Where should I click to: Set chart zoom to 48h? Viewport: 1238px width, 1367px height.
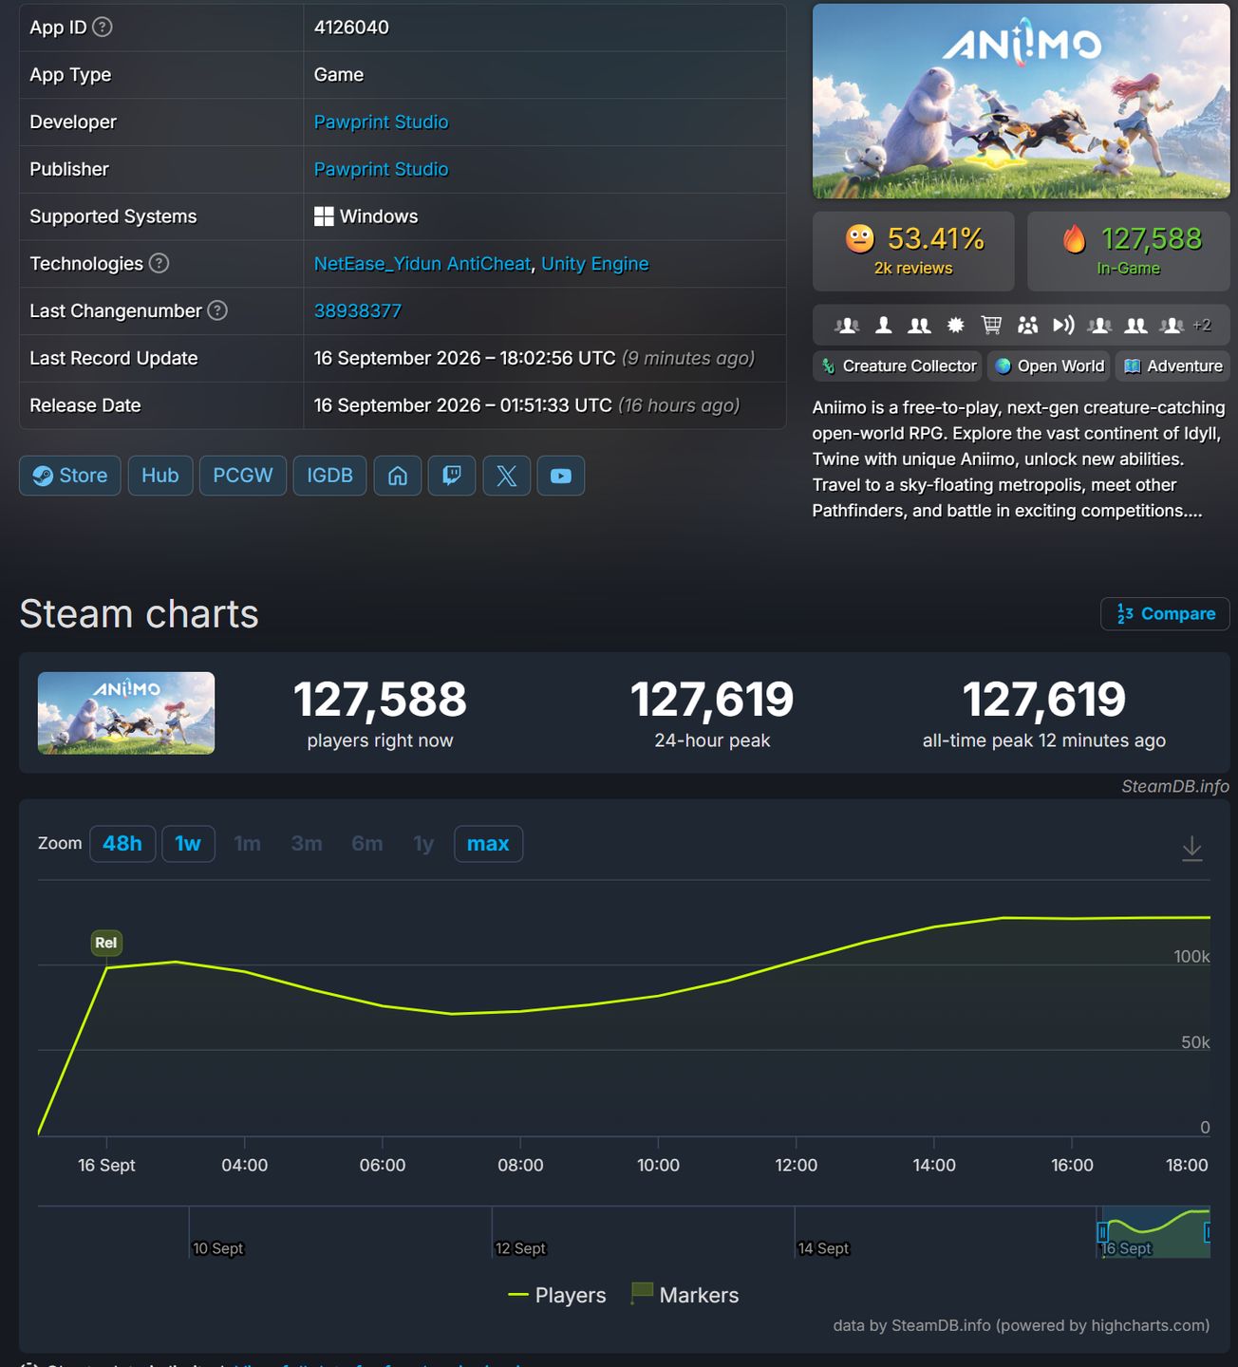click(122, 844)
